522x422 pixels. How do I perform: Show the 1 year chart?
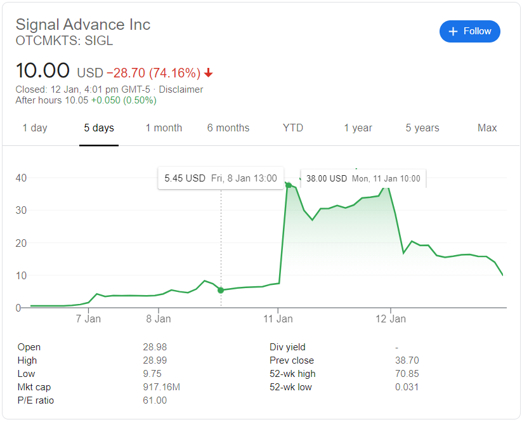tap(358, 128)
